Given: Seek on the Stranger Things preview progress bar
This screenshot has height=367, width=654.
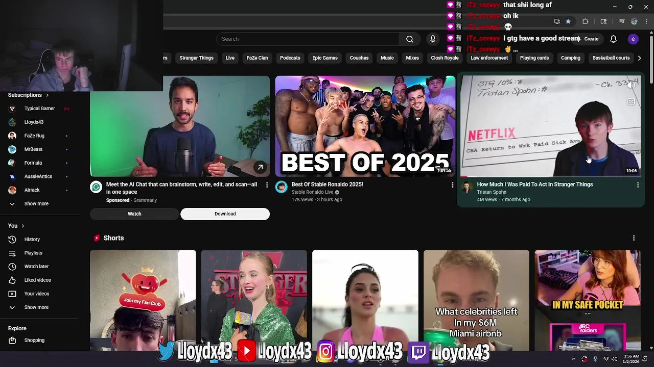Looking at the screenshot, I should pyautogui.click(x=551, y=176).
